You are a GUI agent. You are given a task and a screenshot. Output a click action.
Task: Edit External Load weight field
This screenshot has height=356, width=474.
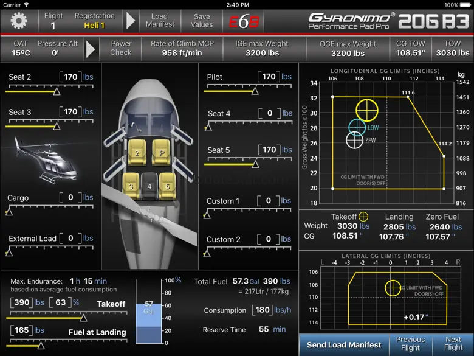pyautogui.click(x=70, y=238)
